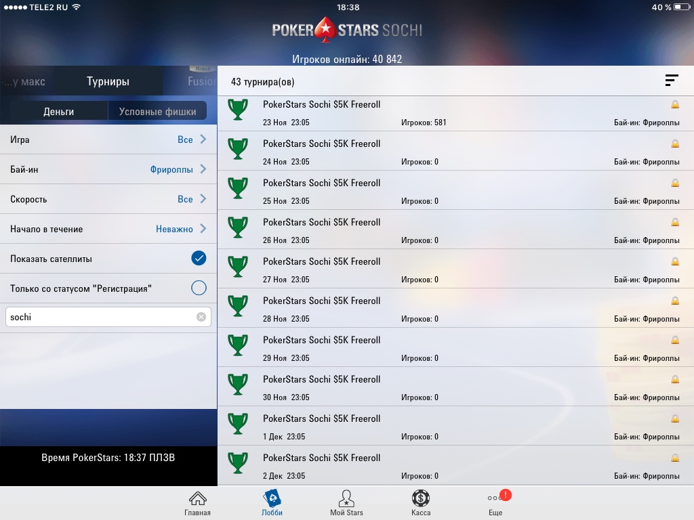Expand the Игра filter

[108, 139]
